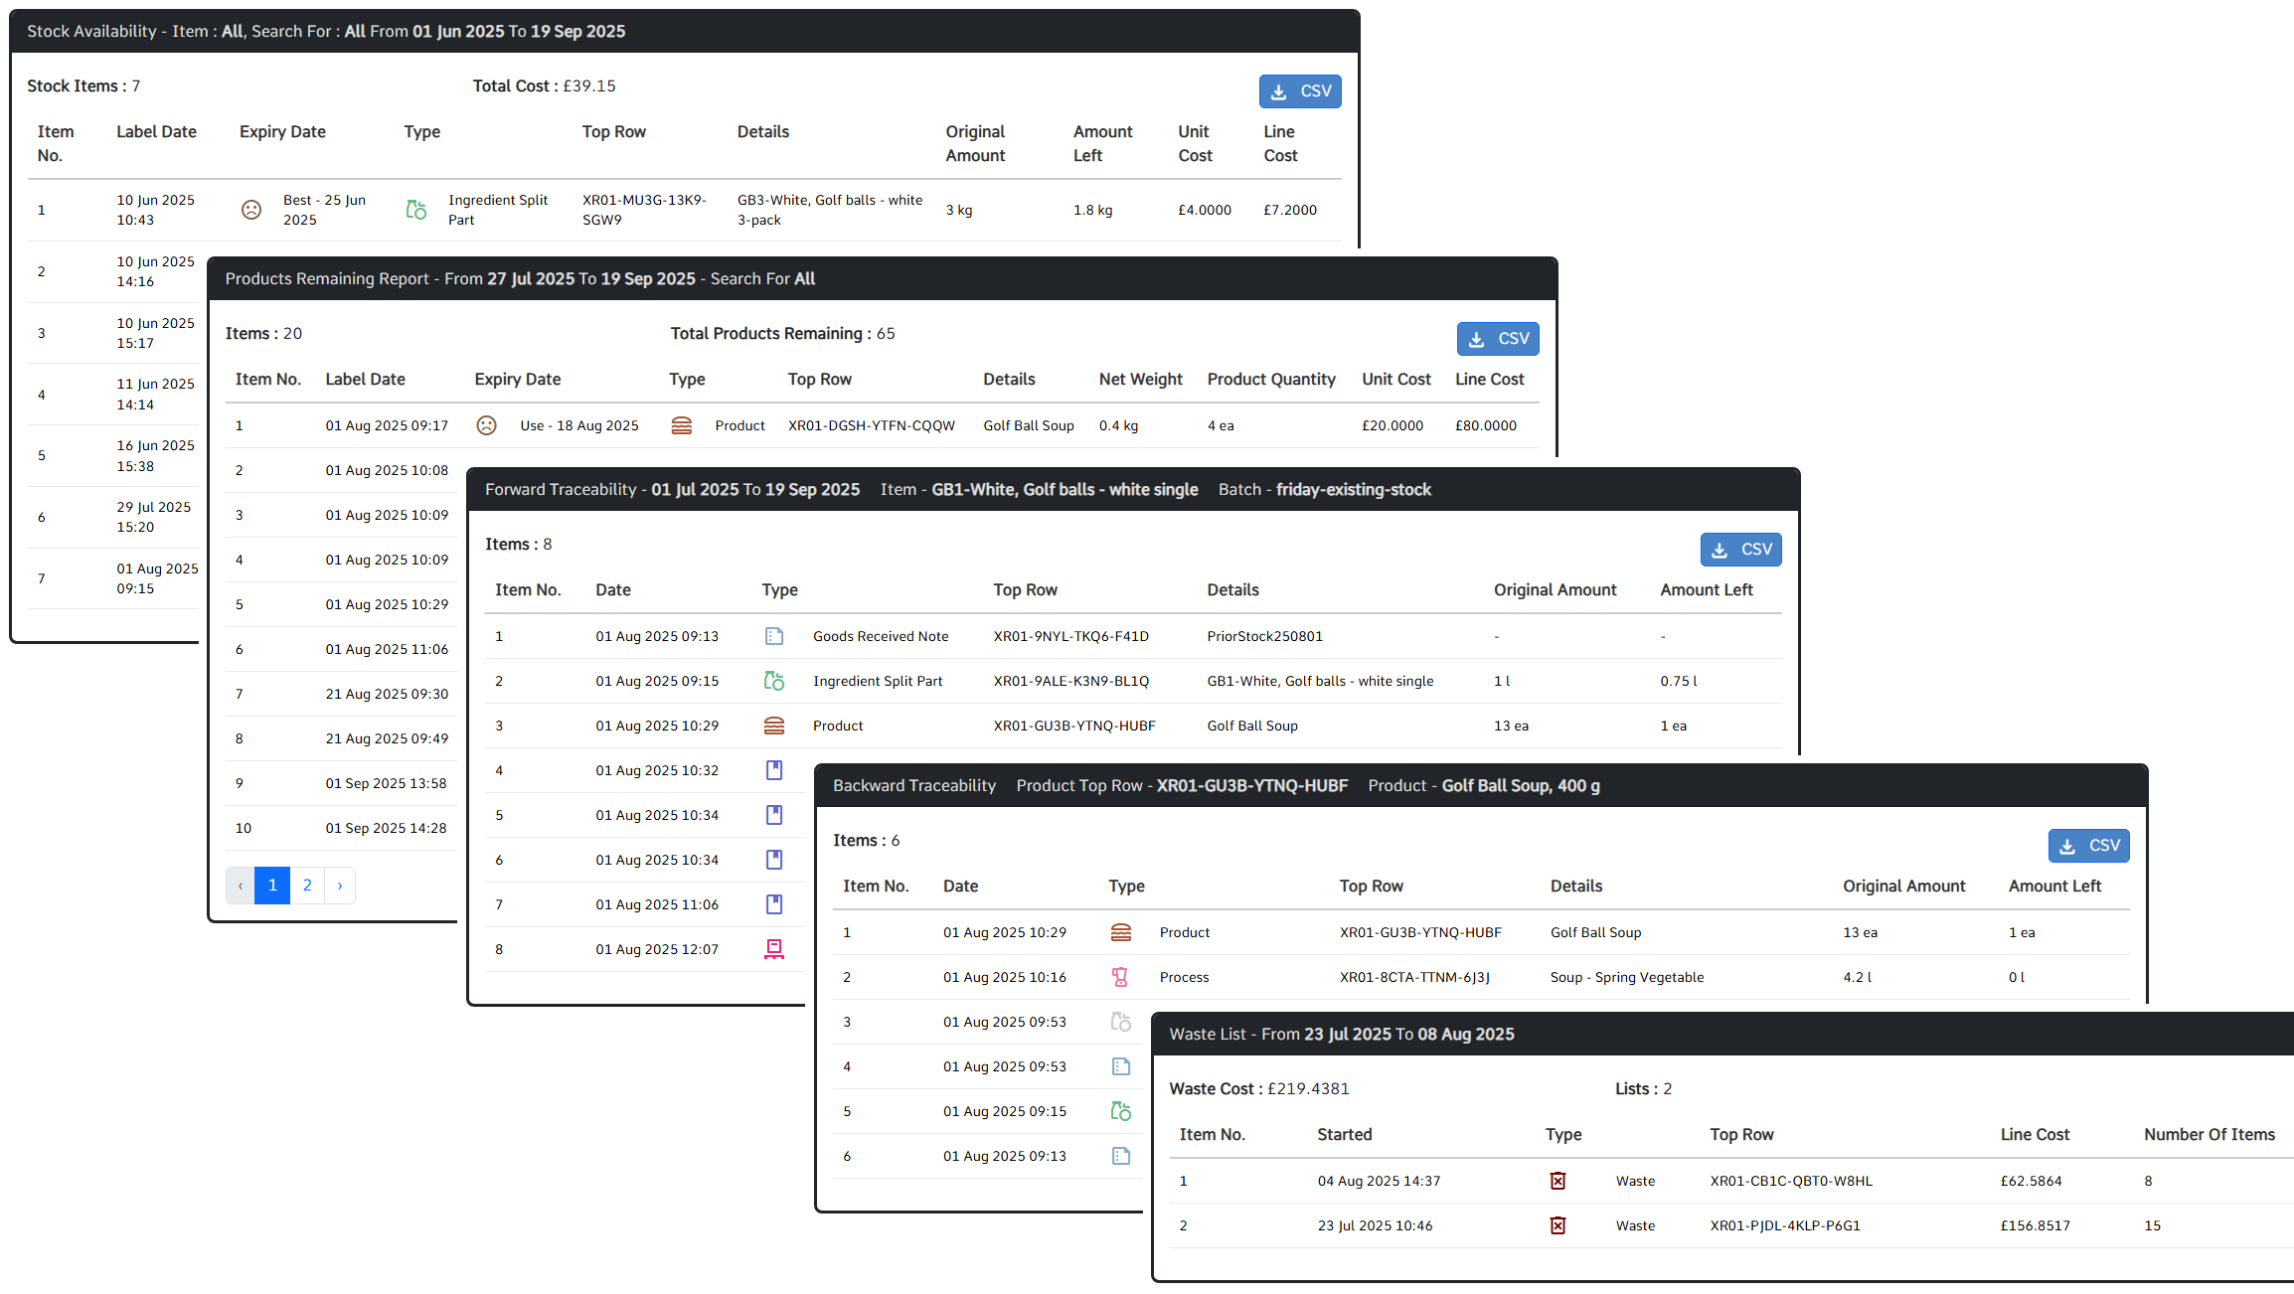Select current page 1 in pagination
The image size is (2294, 1294).
pos(272,886)
